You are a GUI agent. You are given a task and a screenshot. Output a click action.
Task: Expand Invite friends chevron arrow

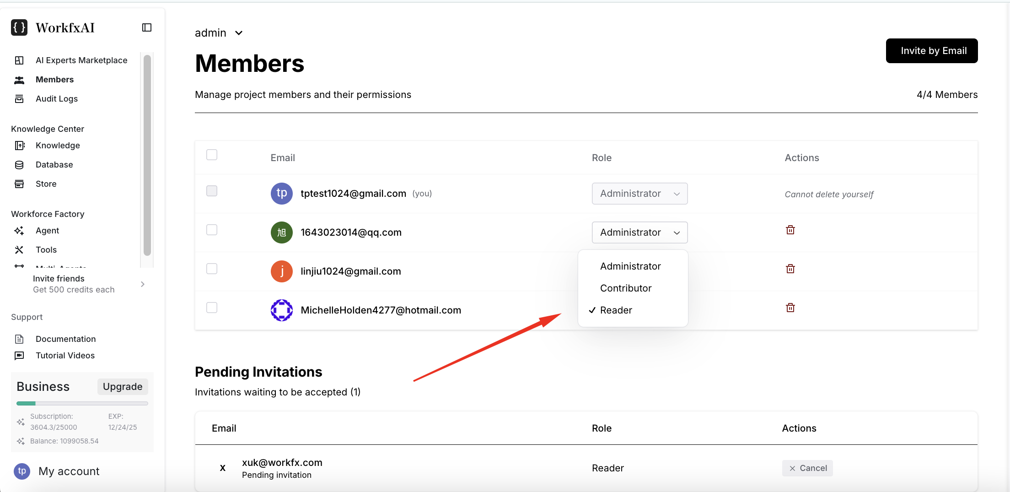coord(143,284)
